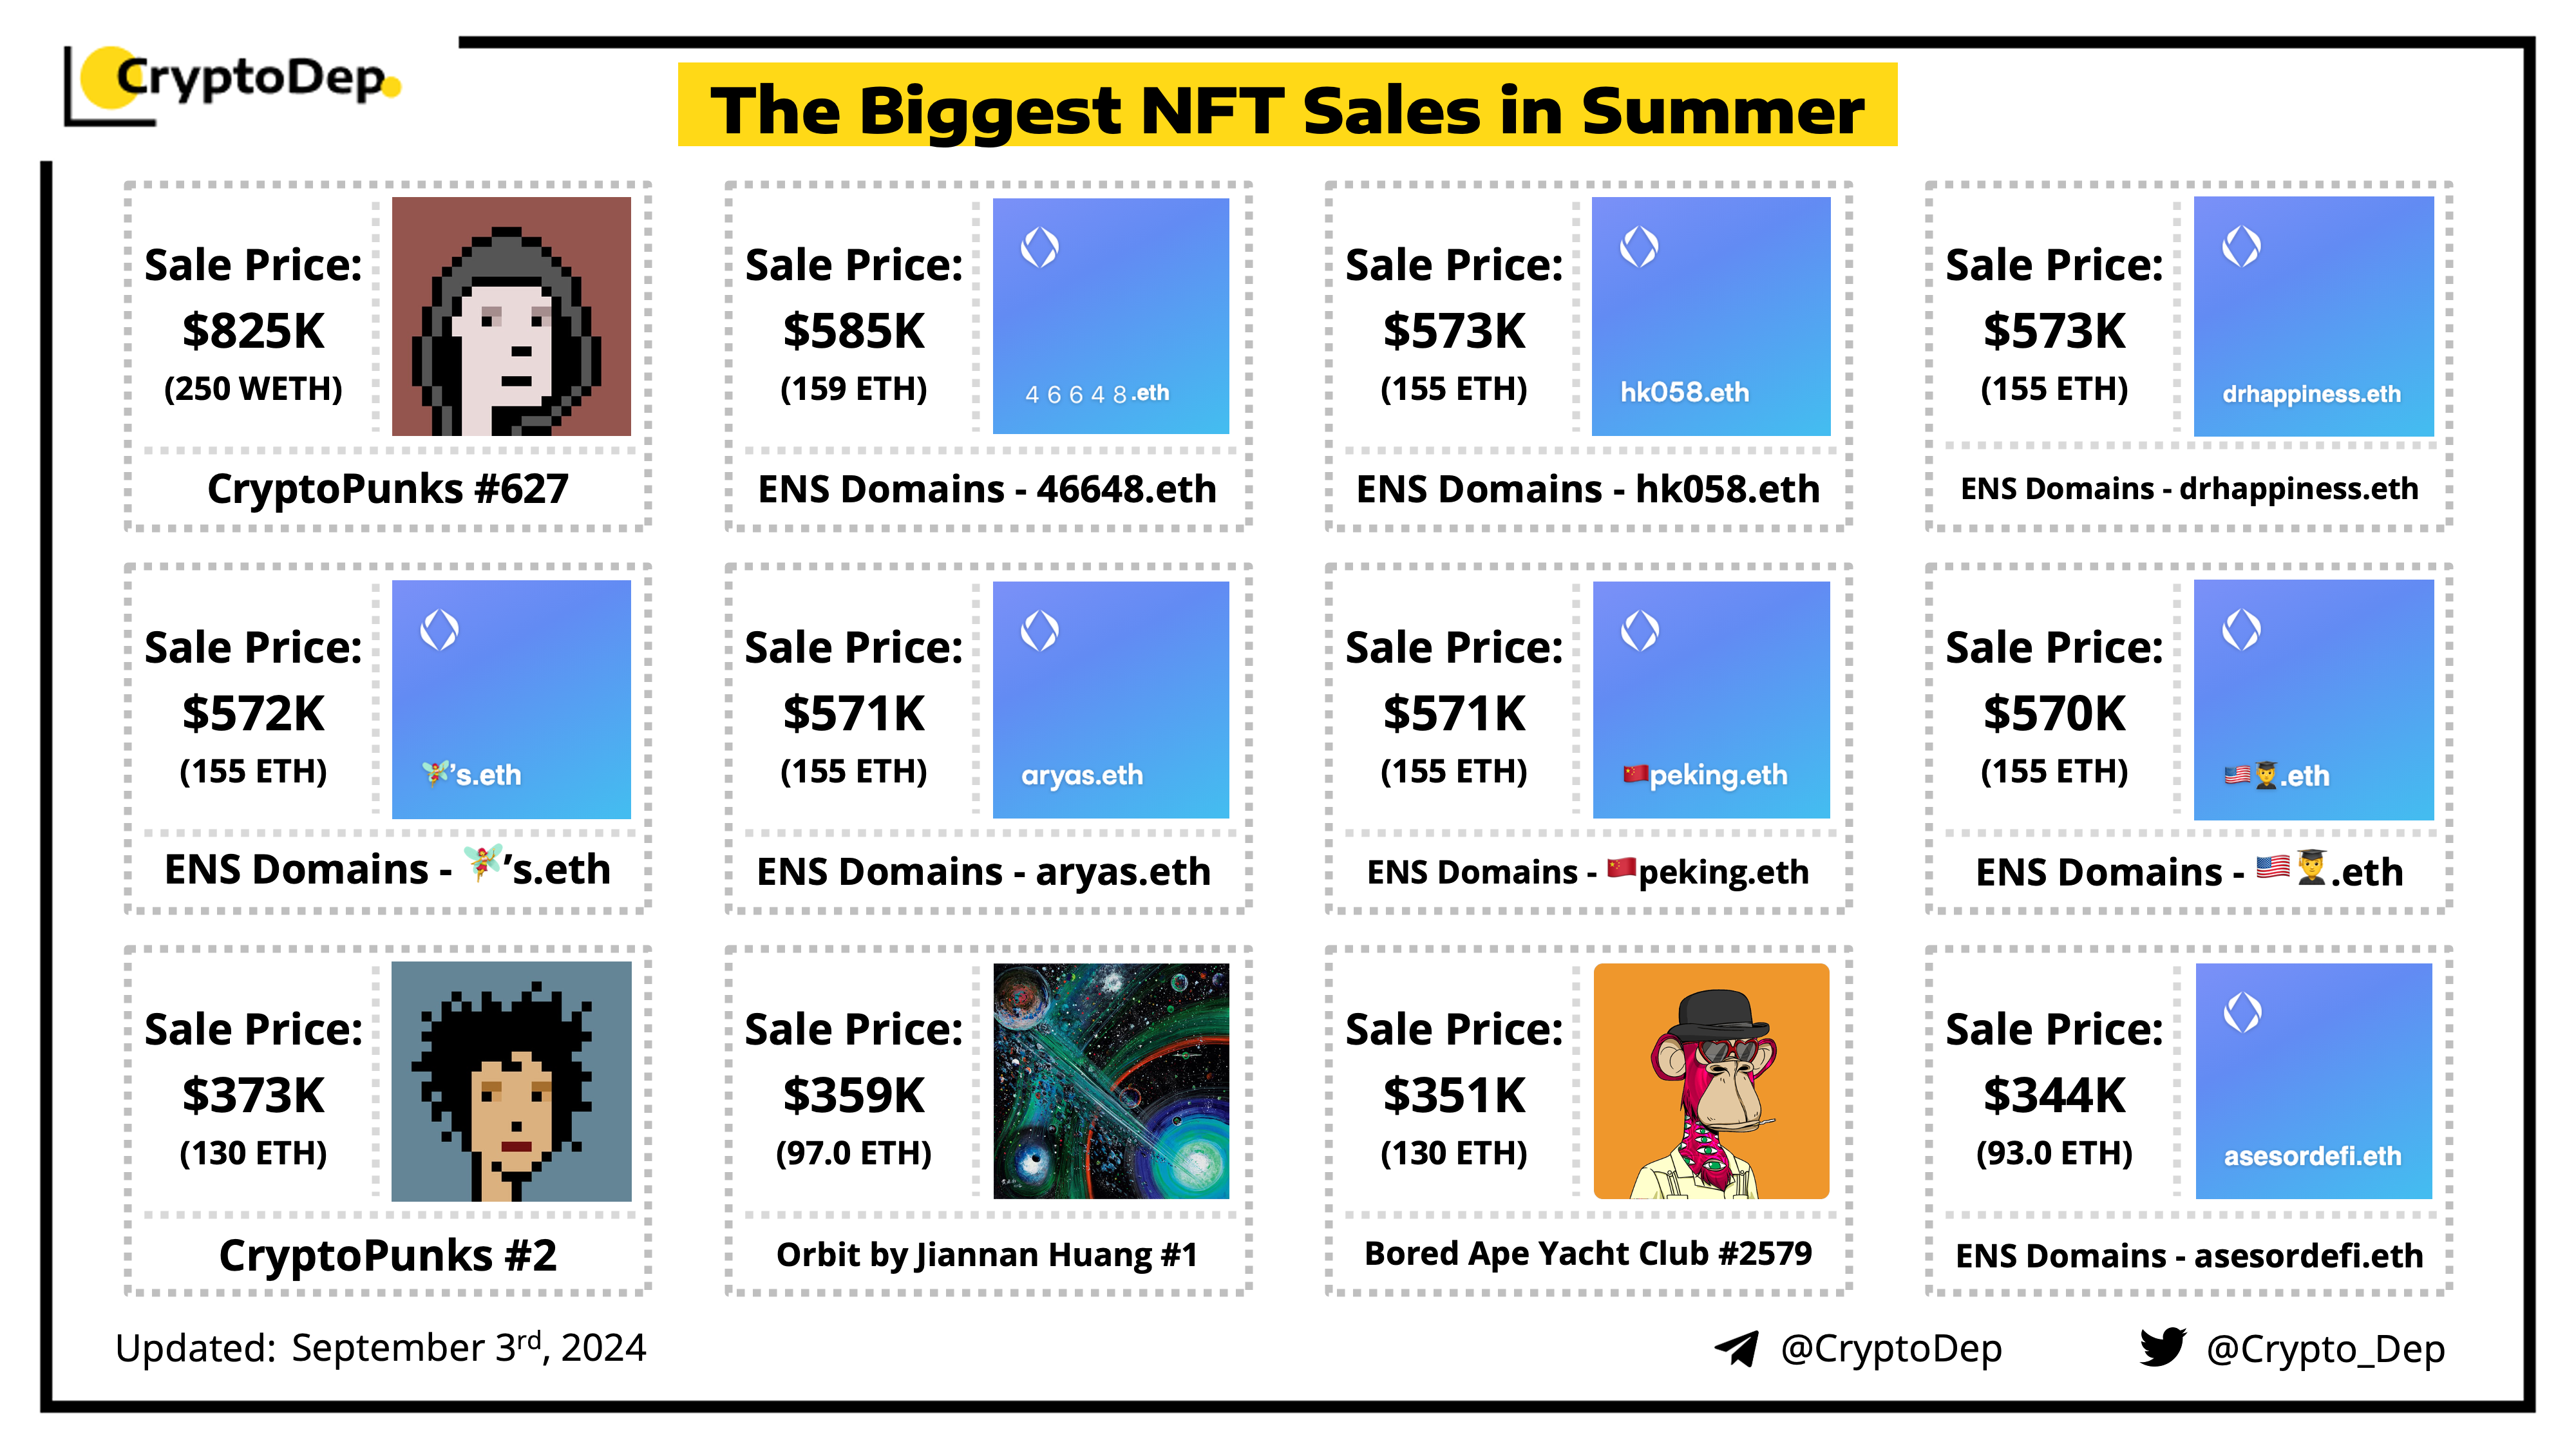Select the CryptoPunks #2 wild hair image
The height and width of the screenshot is (1449, 2576).
click(x=511, y=1081)
